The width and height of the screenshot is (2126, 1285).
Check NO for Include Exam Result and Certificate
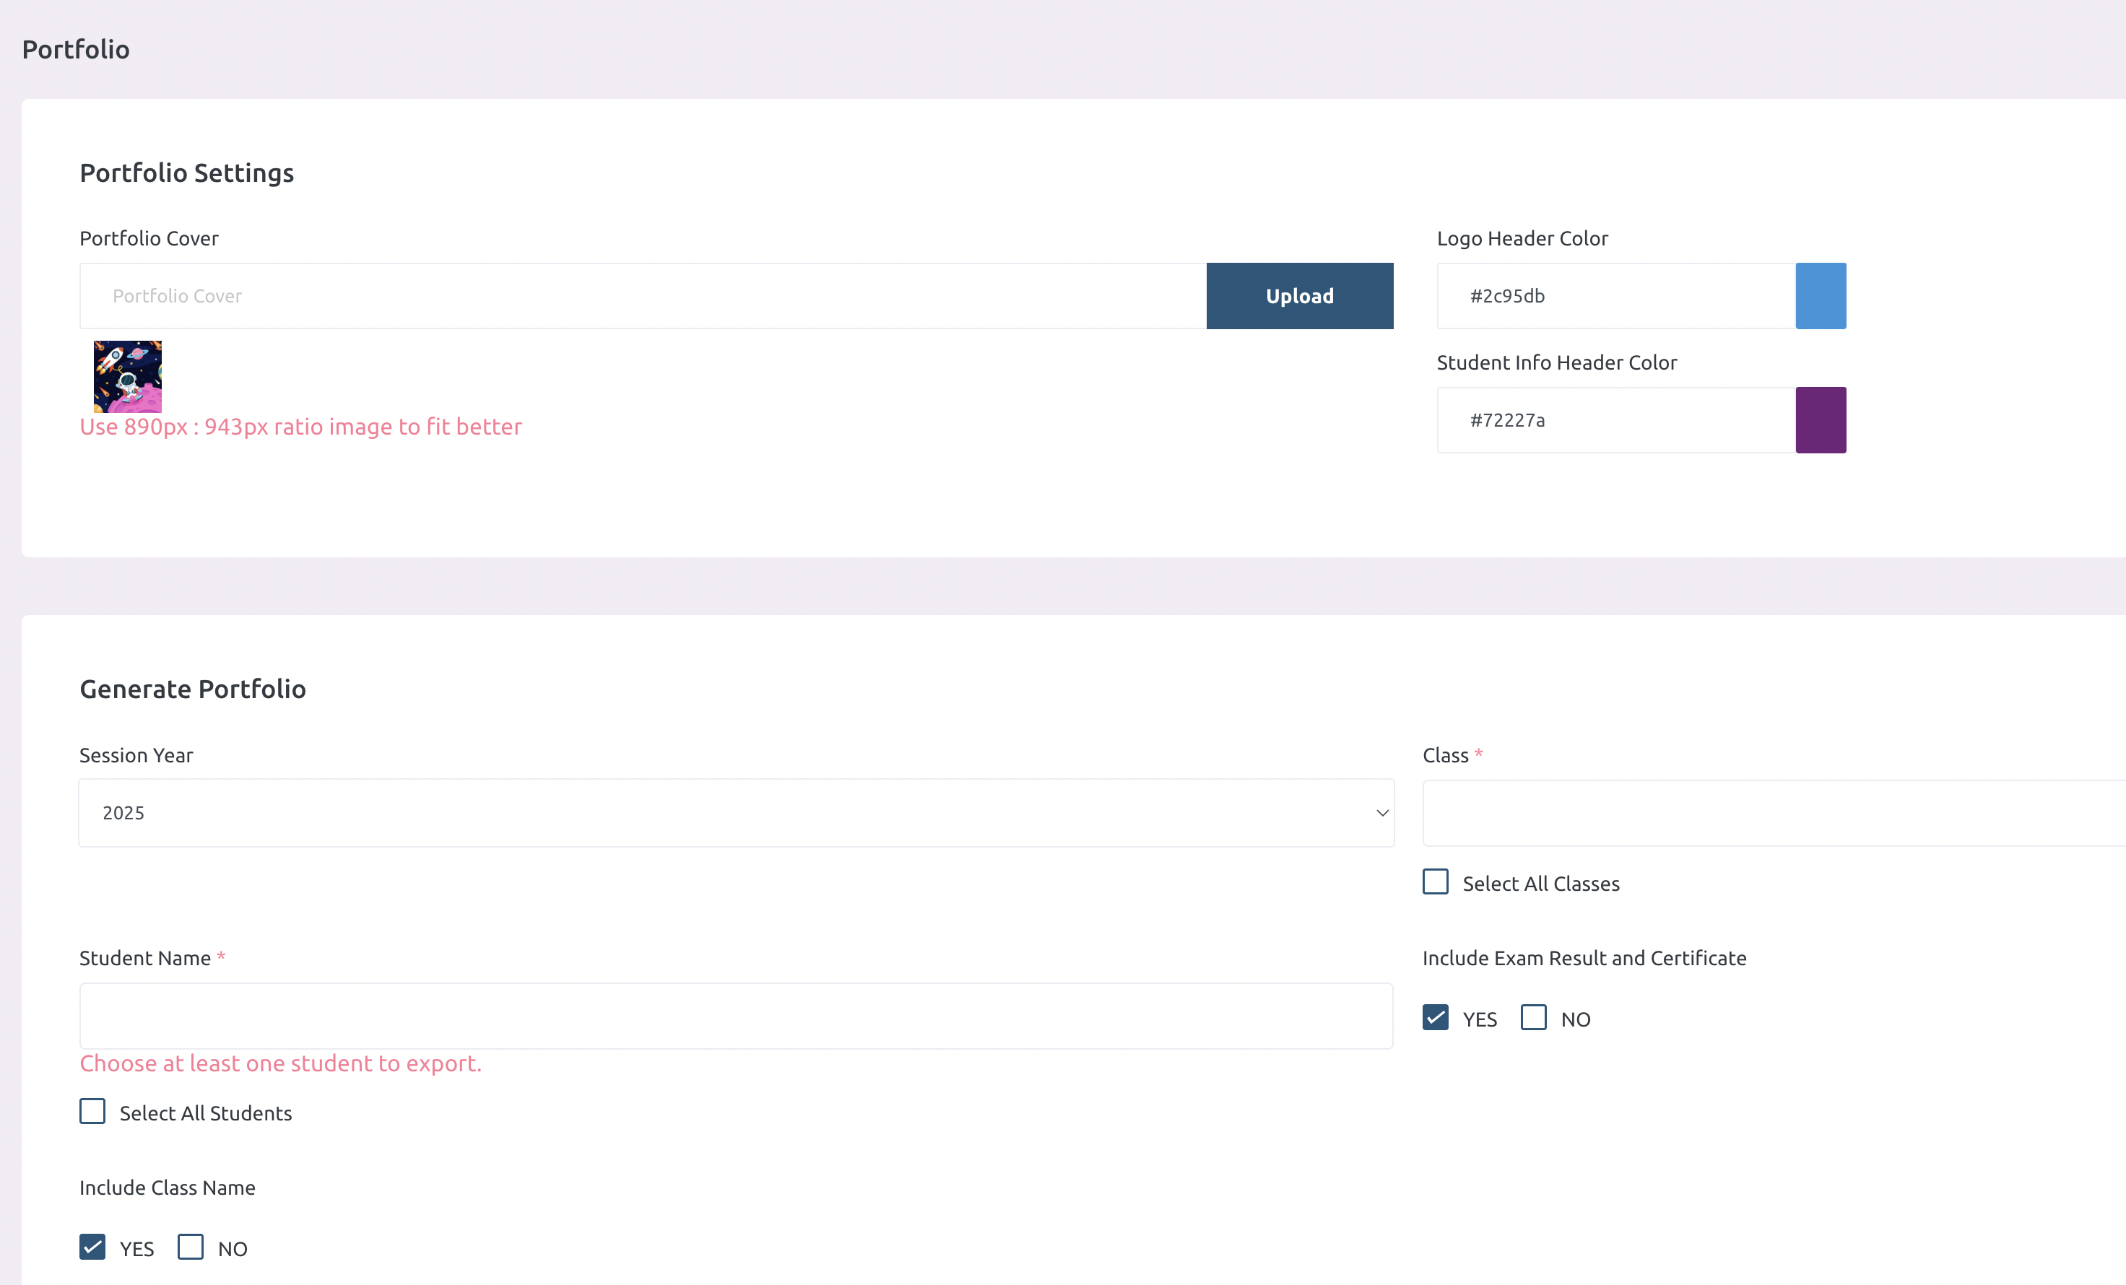pos(1533,1018)
